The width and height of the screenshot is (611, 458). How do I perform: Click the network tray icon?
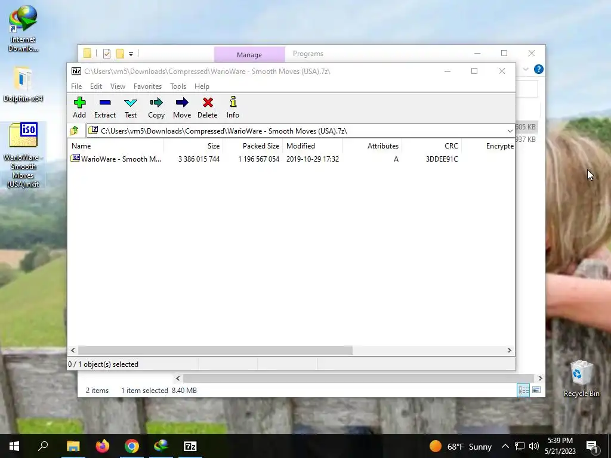(520, 446)
